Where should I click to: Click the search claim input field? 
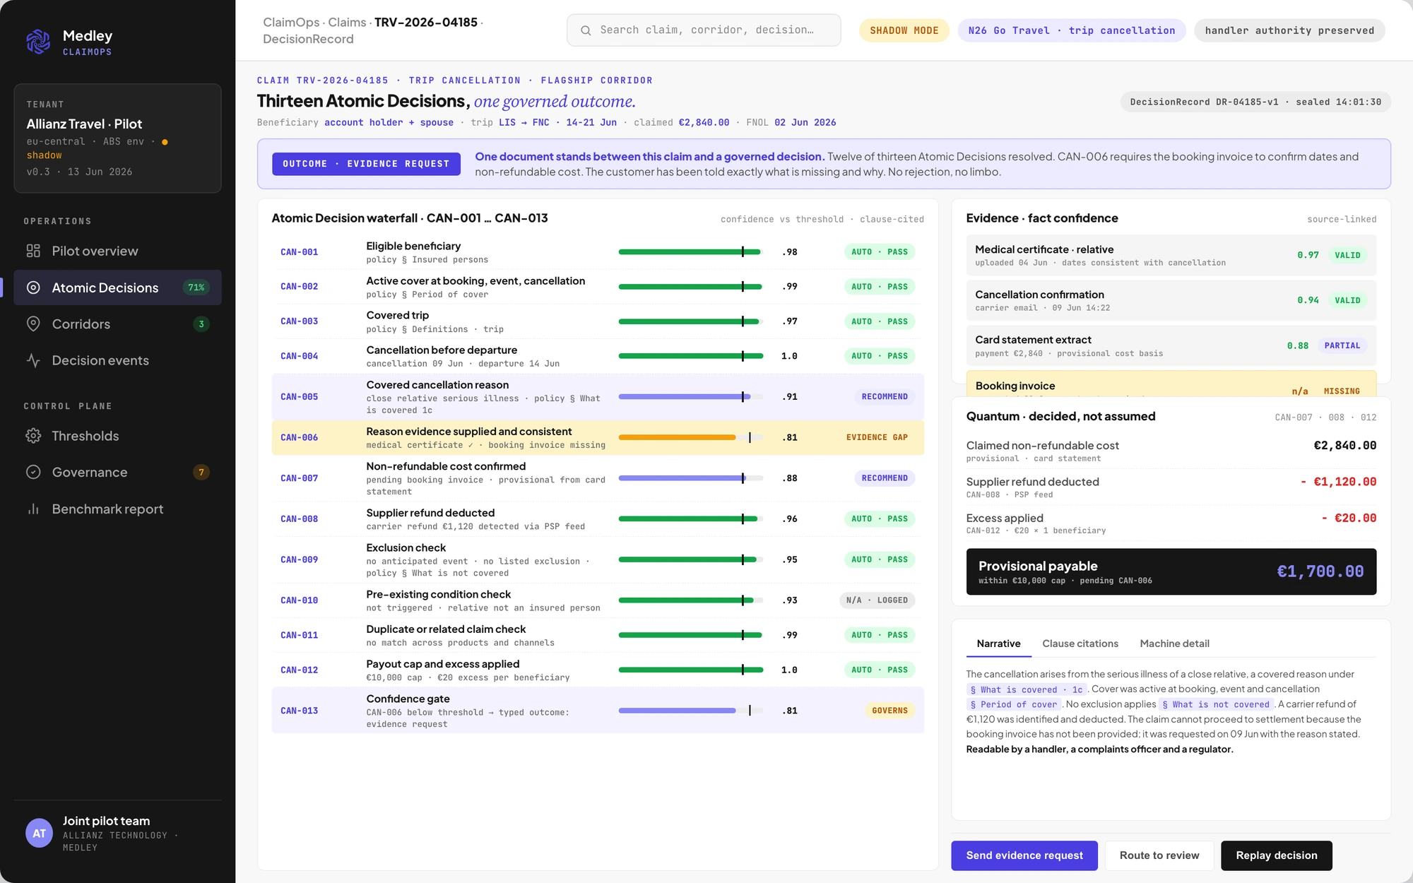704,30
